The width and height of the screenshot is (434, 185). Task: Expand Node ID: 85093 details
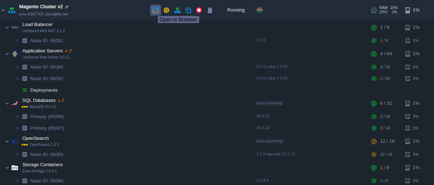coord(17,154)
